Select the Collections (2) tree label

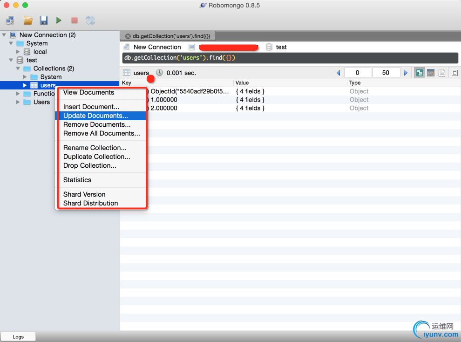click(x=54, y=68)
